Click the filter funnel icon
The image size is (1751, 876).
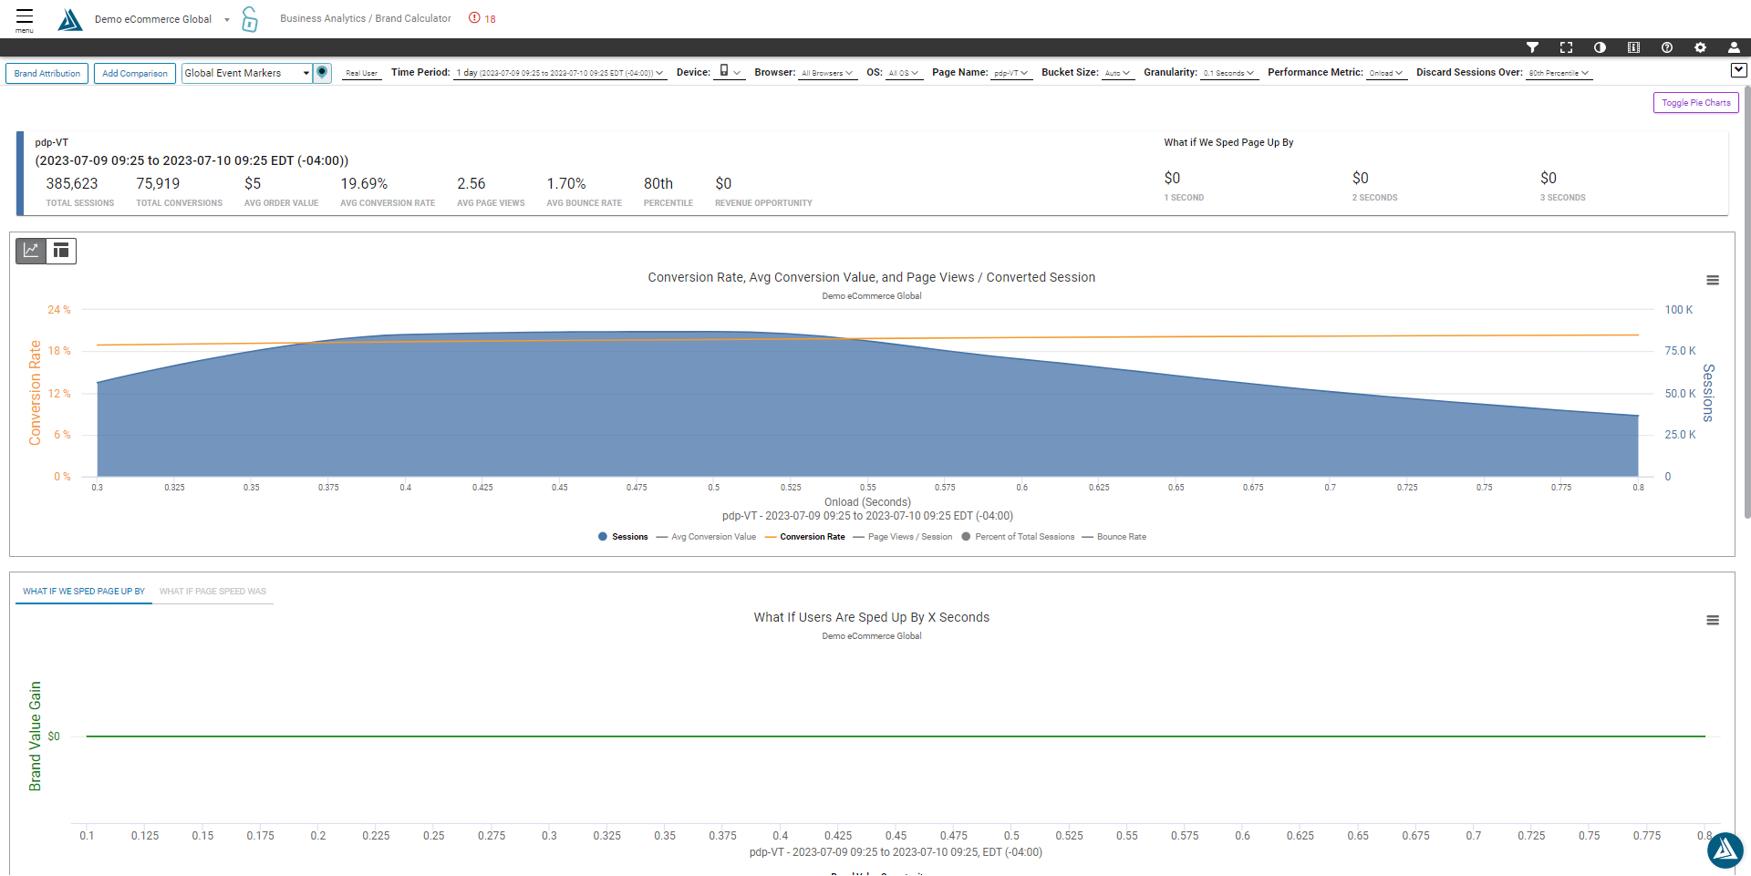click(x=1532, y=47)
